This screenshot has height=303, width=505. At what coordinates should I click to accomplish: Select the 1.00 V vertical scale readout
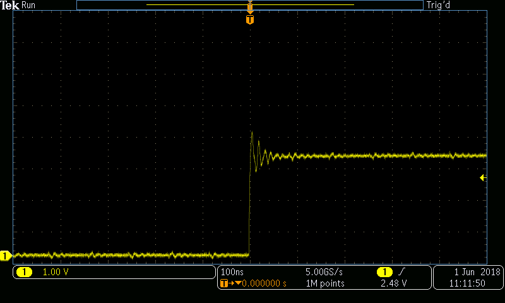click(55, 272)
